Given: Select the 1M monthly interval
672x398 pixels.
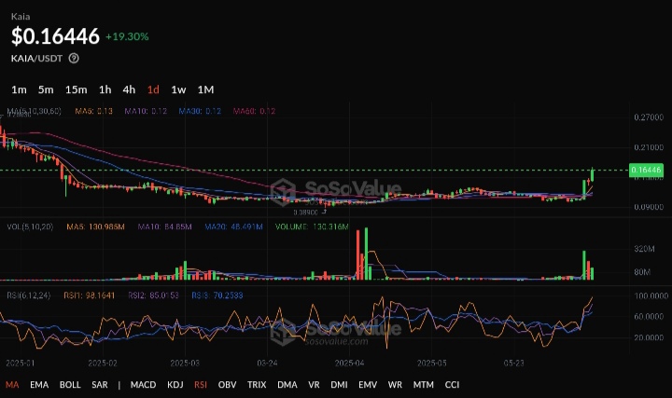Looking at the screenshot, I should click(205, 89).
